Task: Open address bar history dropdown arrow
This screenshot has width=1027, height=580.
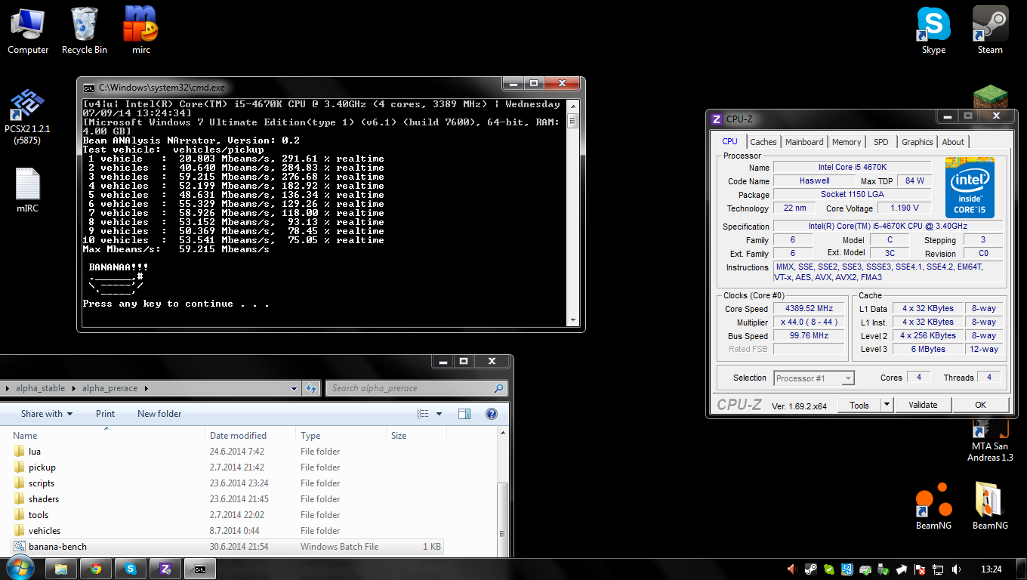Action: click(x=295, y=389)
